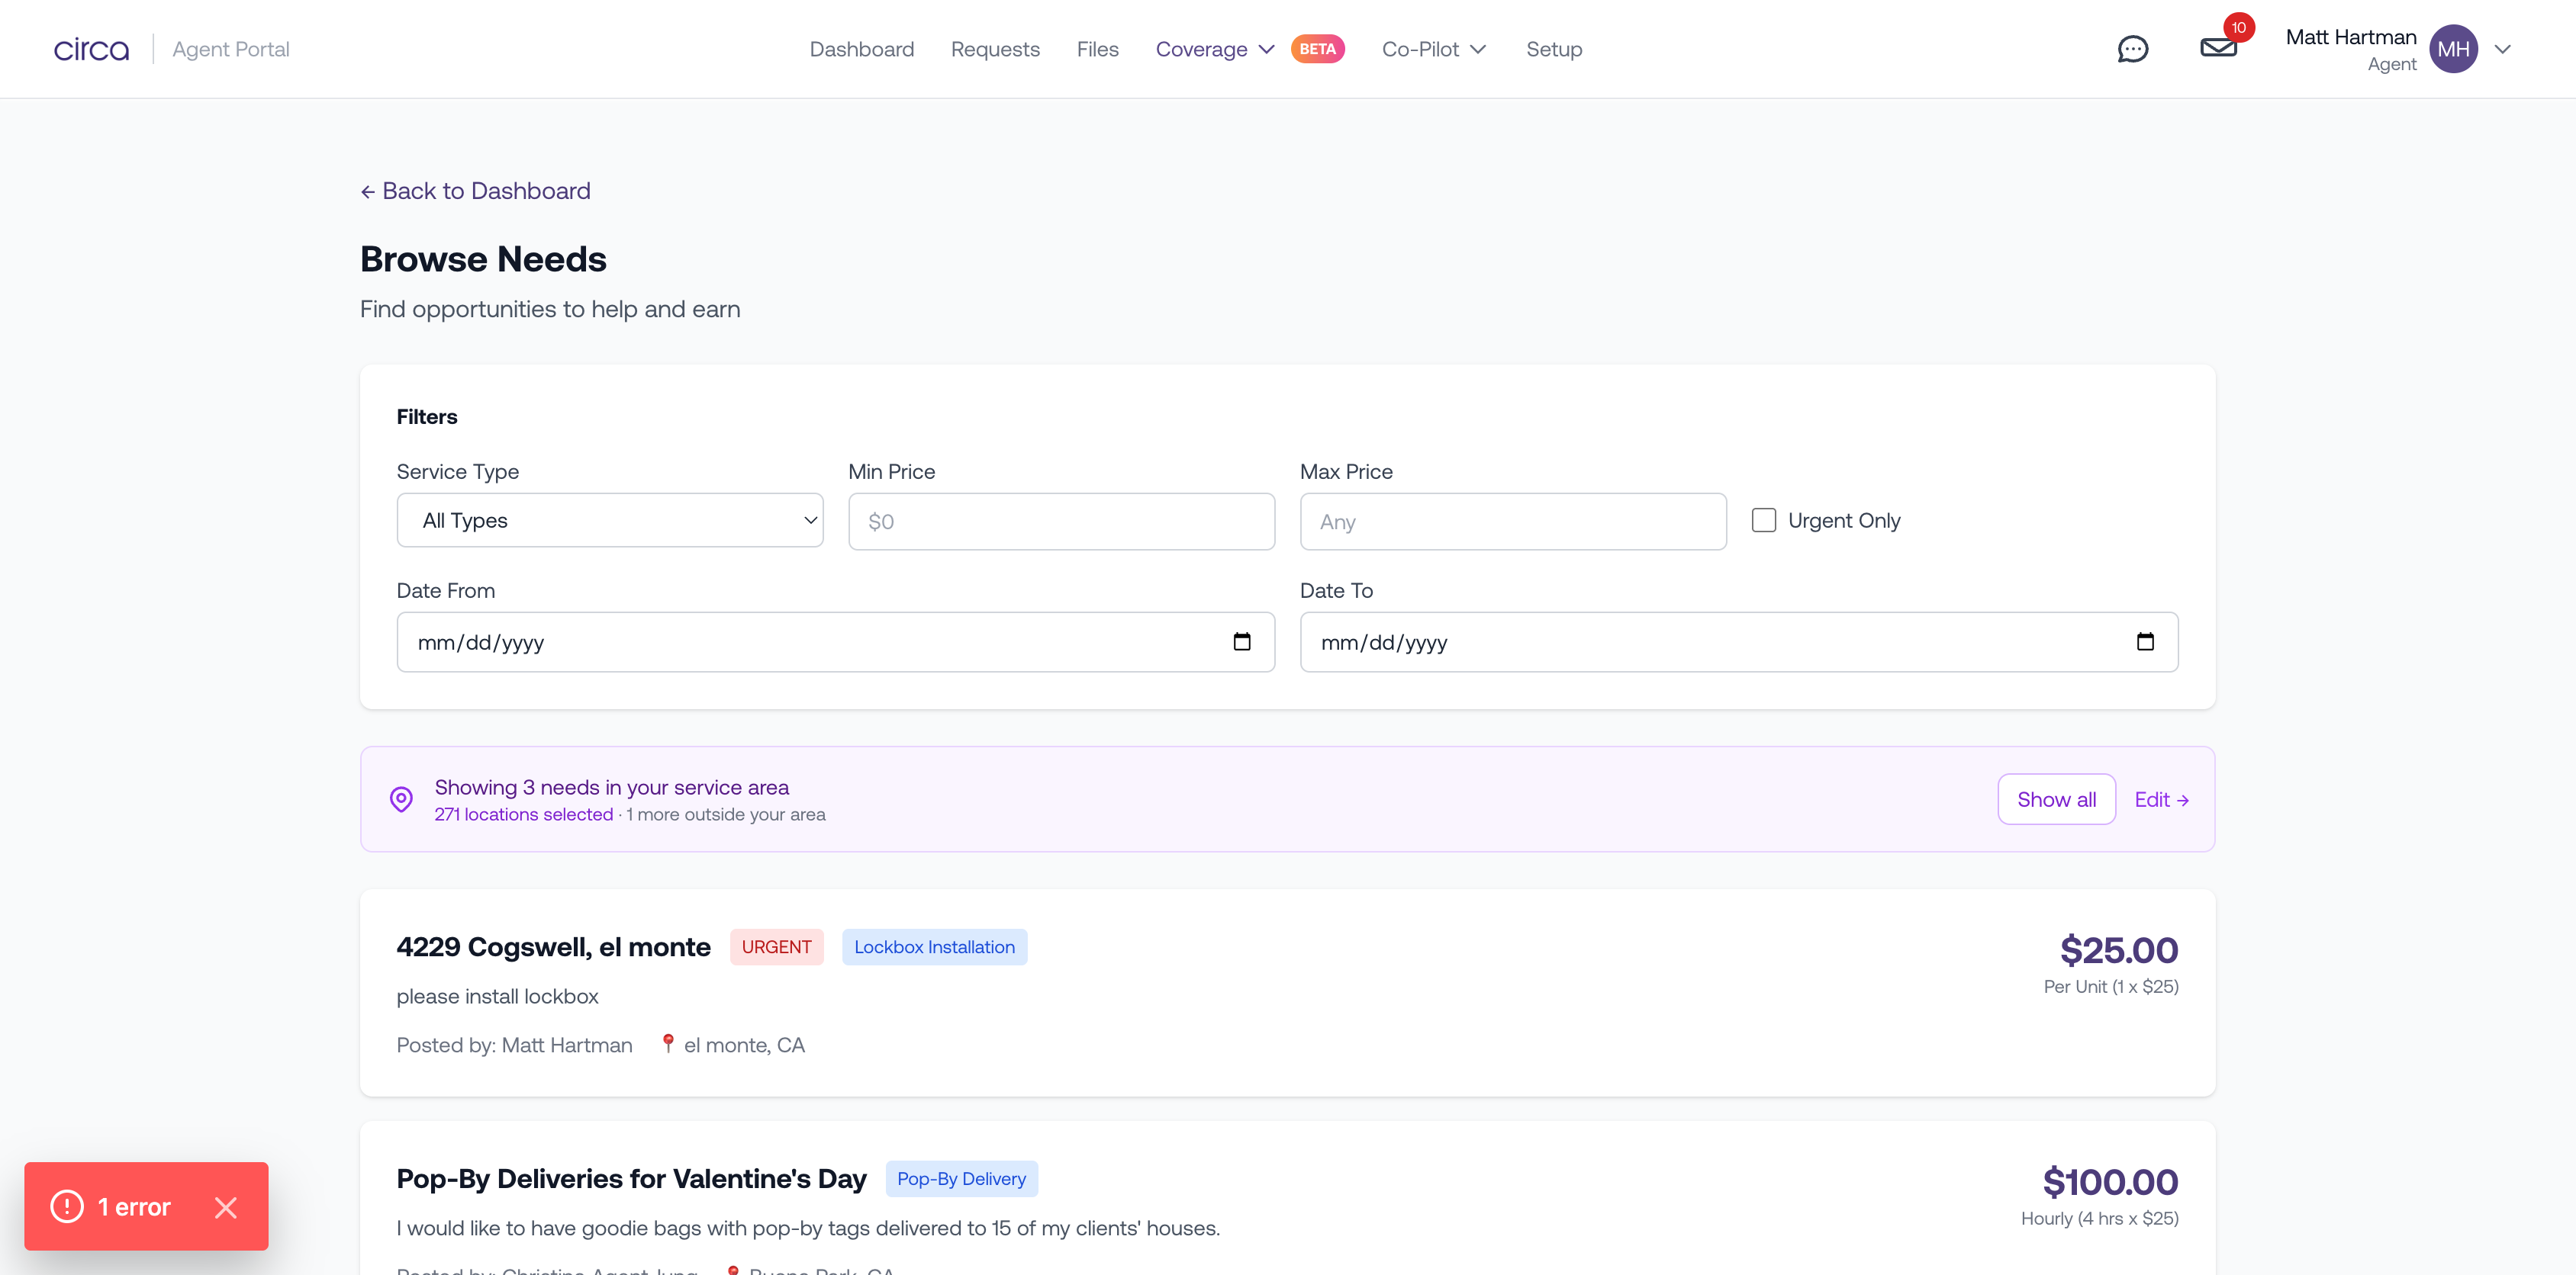Image resolution: width=2576 pixels, height=1275 pixels.
Task: Open the Date To calendar picker icon
Action: [2144, 641]
